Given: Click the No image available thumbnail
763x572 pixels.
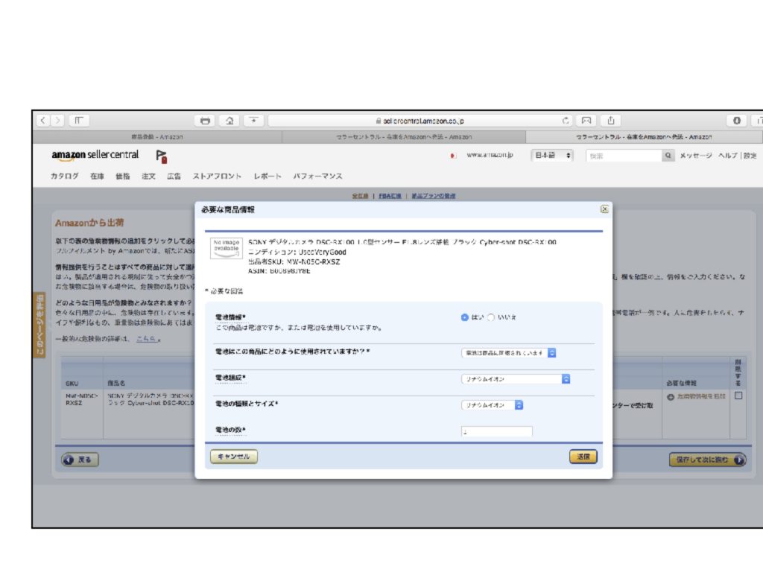Looking at the screenshot, I should [x=227, y=248].
